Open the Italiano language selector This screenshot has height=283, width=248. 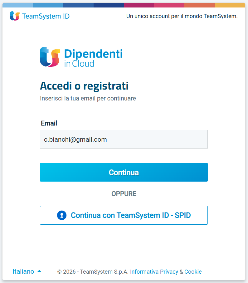click(23, 271)
